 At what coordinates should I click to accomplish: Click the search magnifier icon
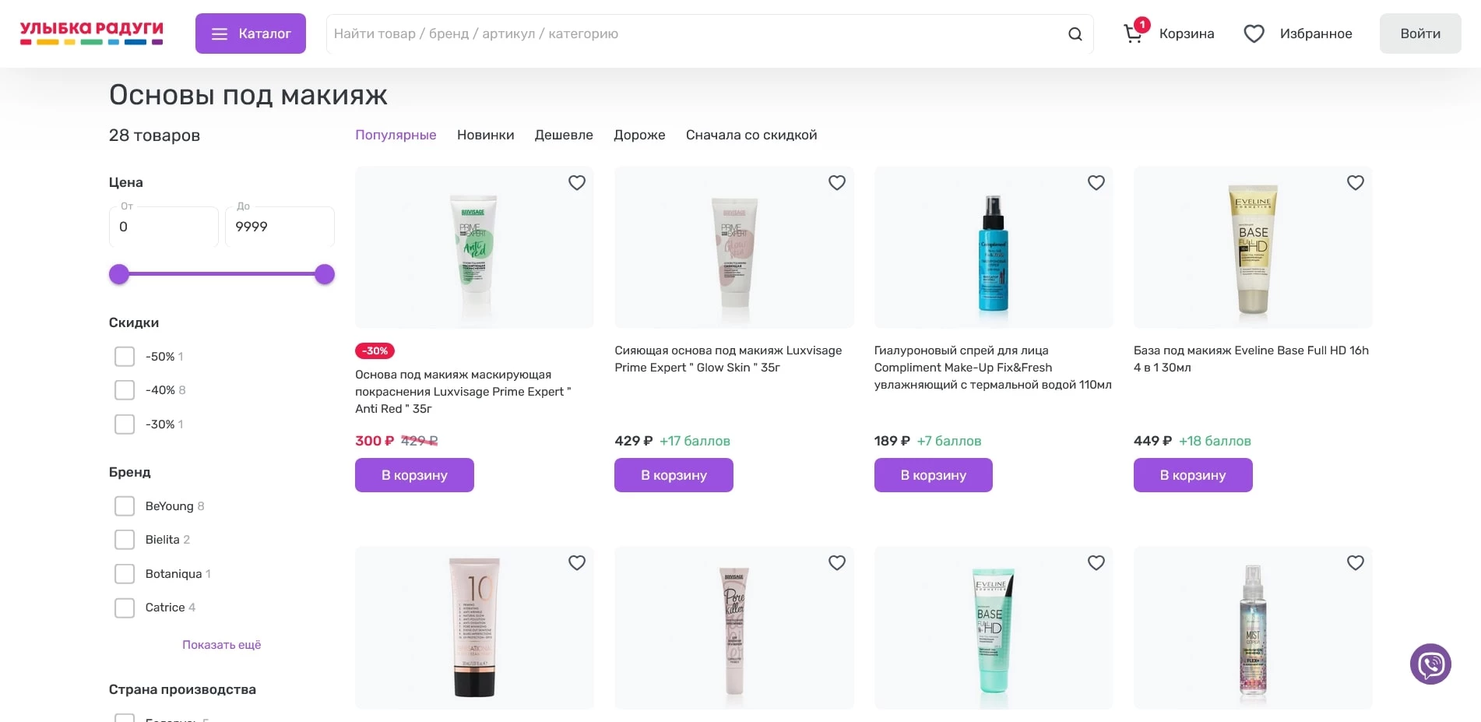tap(1075, 34)
